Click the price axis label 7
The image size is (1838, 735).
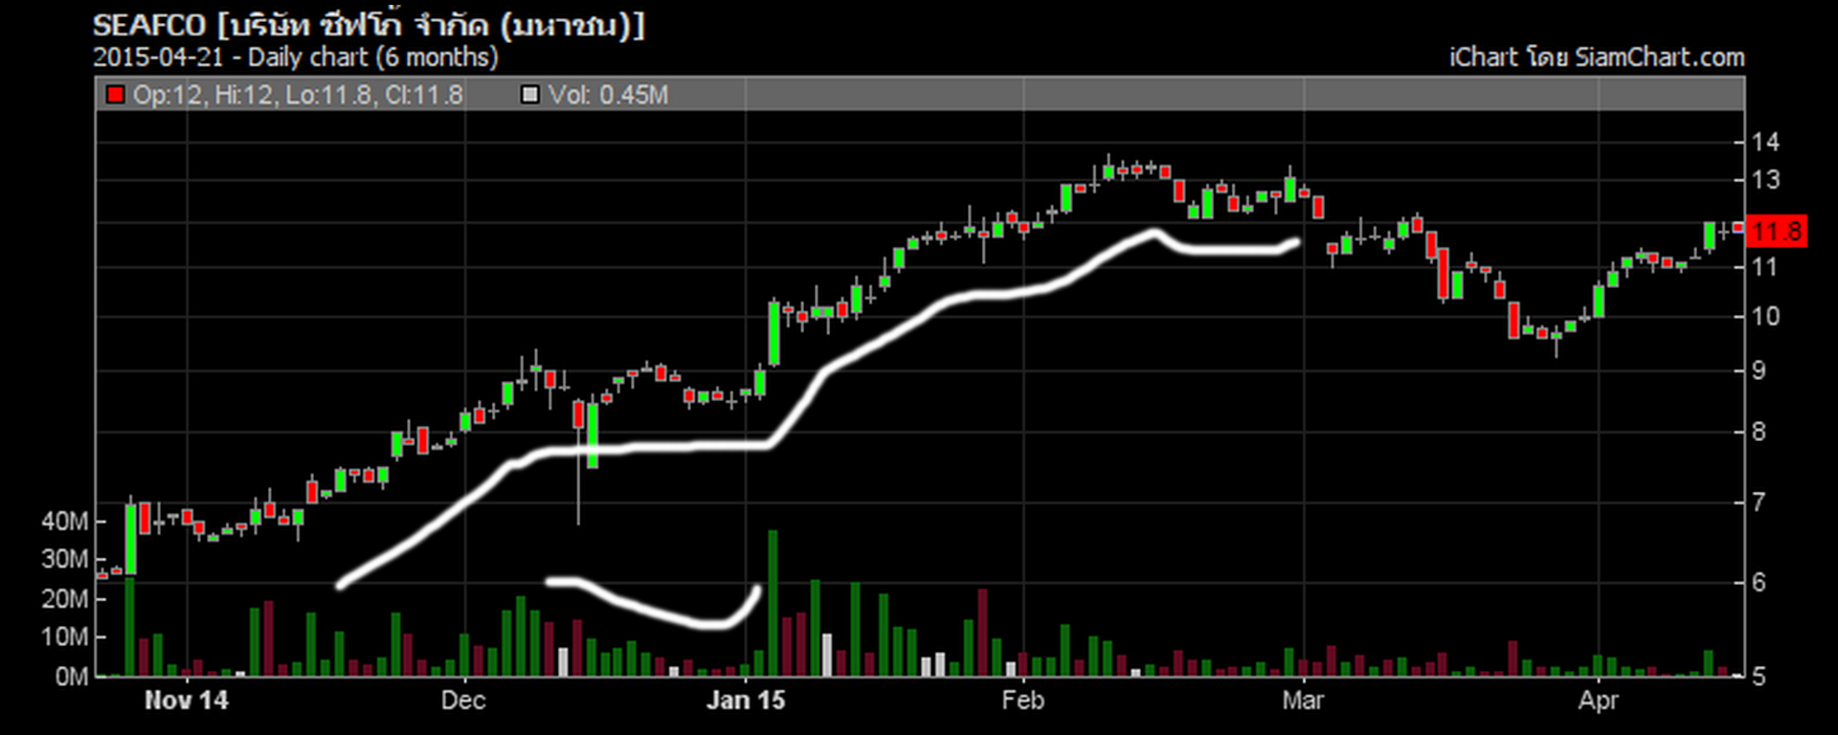(x=1760, y=502)
